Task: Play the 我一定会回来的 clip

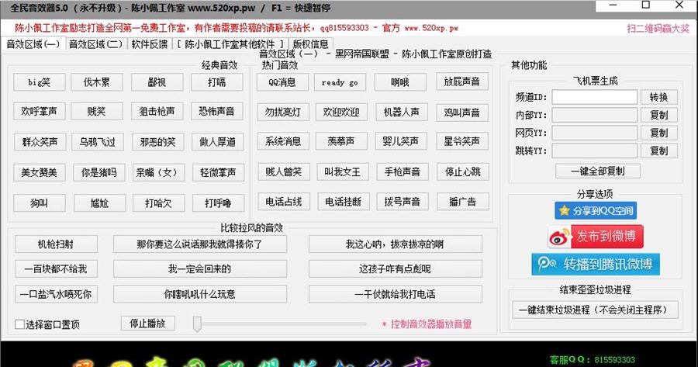Action: pyautogui.click(x=200, y=269)
